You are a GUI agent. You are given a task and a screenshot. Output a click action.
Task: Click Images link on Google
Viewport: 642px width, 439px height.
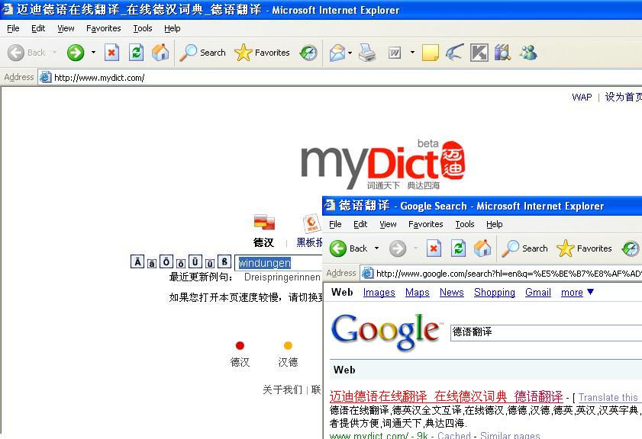379,292
